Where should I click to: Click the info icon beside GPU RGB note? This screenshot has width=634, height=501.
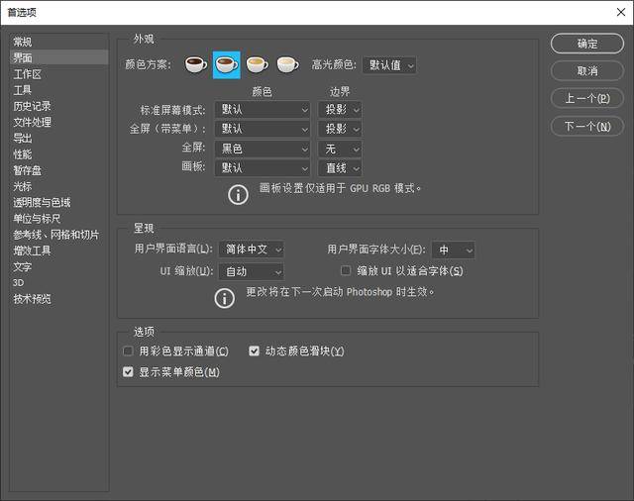click(238, 193)
